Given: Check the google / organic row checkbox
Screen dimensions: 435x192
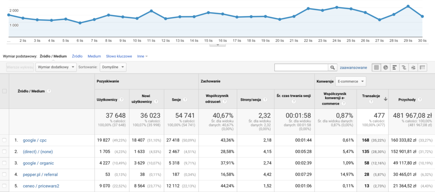Looking at the screenshot, I should pos(4,163).
